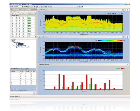Select FHSS Cordless Phone 2 in device tree

click(23, 47)
